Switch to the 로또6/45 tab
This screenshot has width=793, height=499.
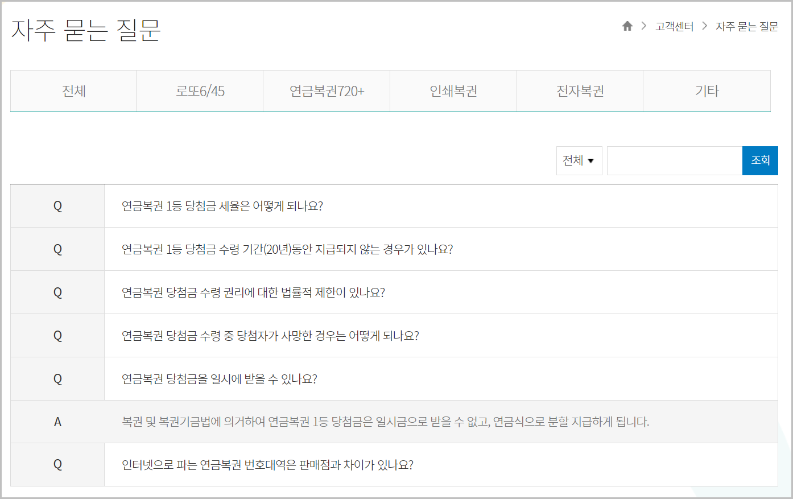(200, 91)
